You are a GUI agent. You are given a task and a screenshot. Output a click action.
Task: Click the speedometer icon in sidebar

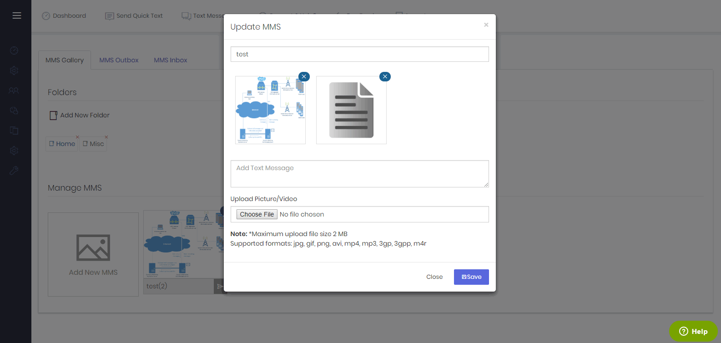coord(14,50)
